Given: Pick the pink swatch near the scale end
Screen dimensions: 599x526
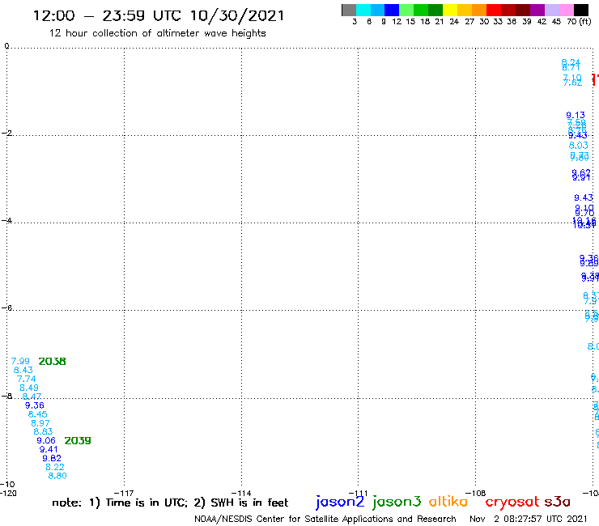Looking at the screenshot, I should click(566, 10).
